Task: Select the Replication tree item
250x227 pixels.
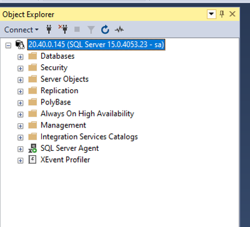Action: [x=59, y=91]
